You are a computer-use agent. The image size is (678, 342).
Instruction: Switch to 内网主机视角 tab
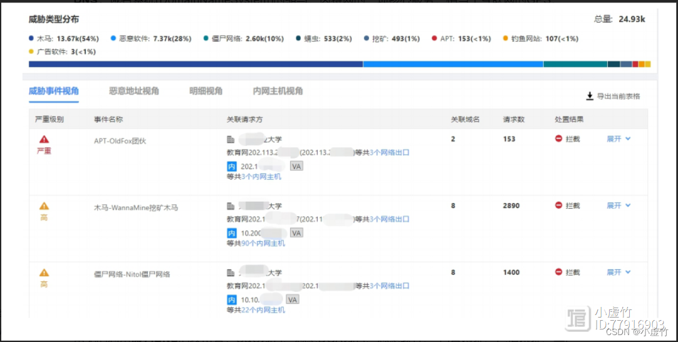coord(278,91)
